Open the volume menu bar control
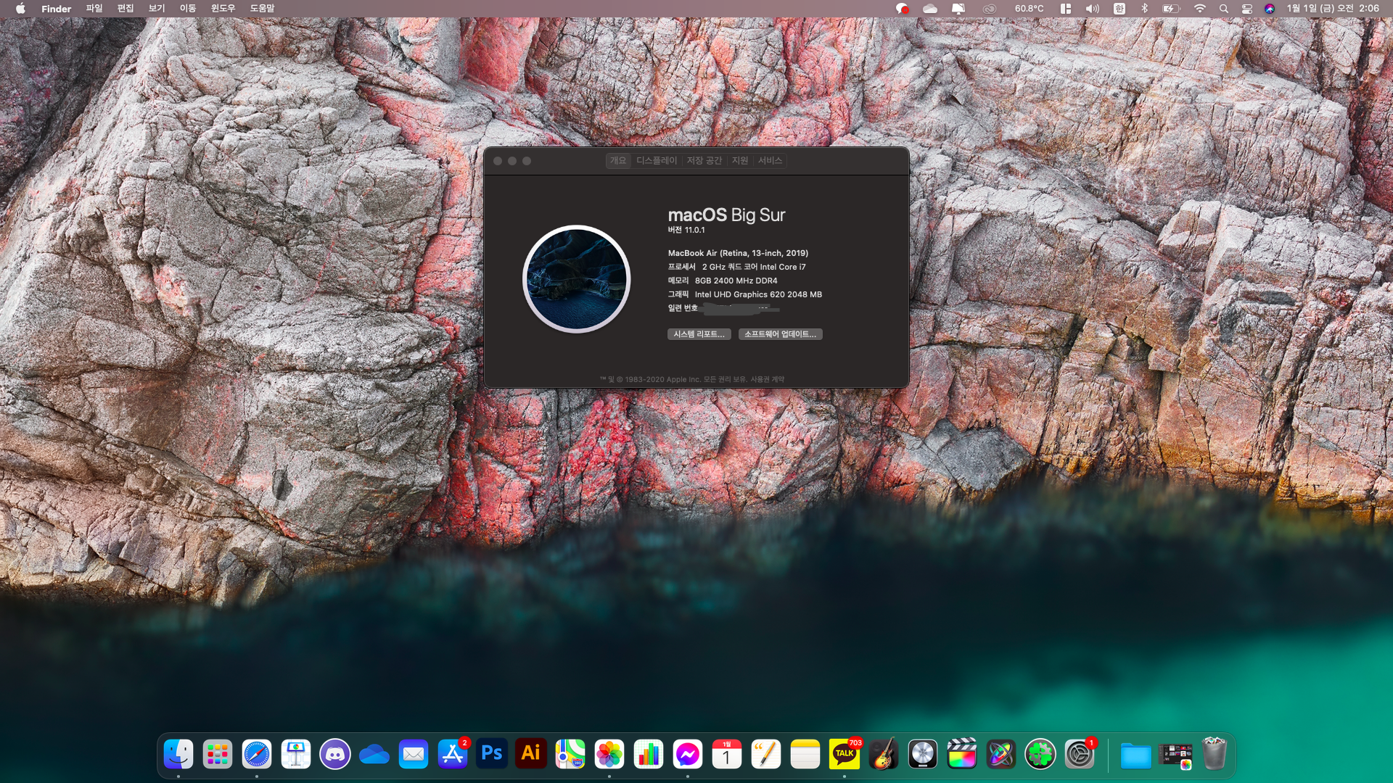1393x783 pixels. [x=1092, y=9]
